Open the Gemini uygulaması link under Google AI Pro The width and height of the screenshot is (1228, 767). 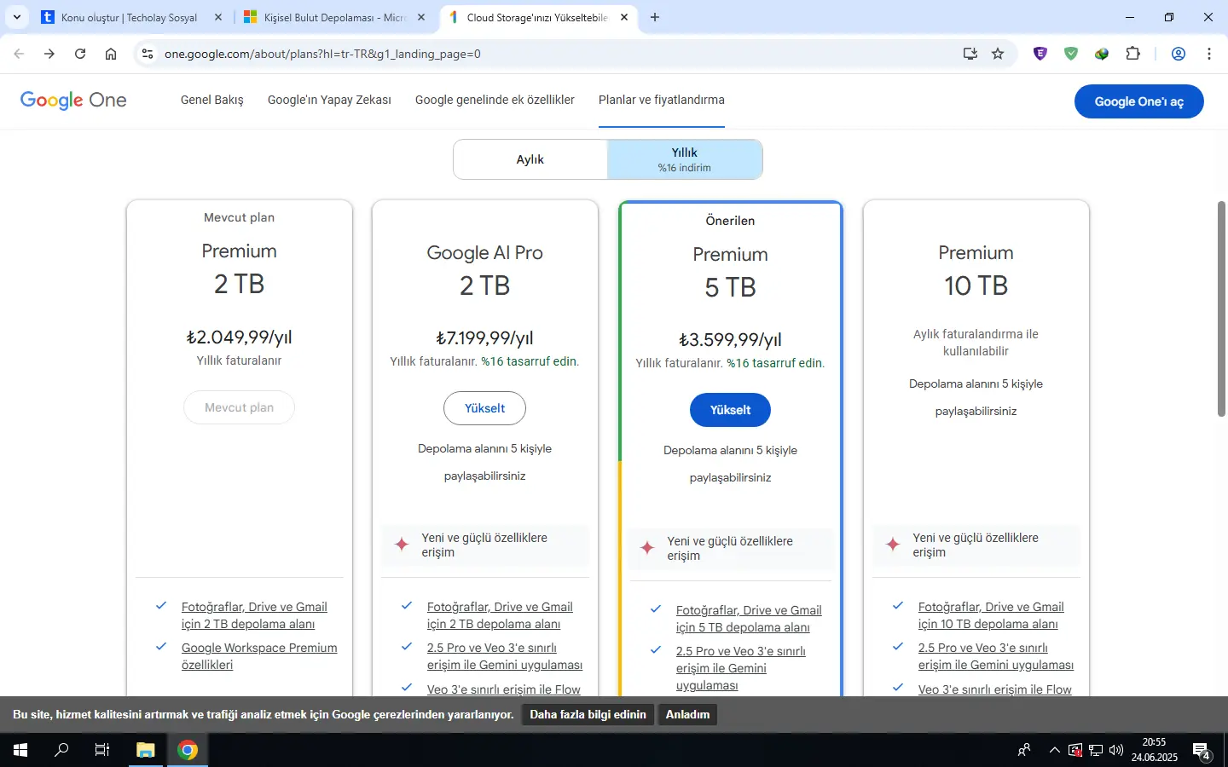(505, 656)
